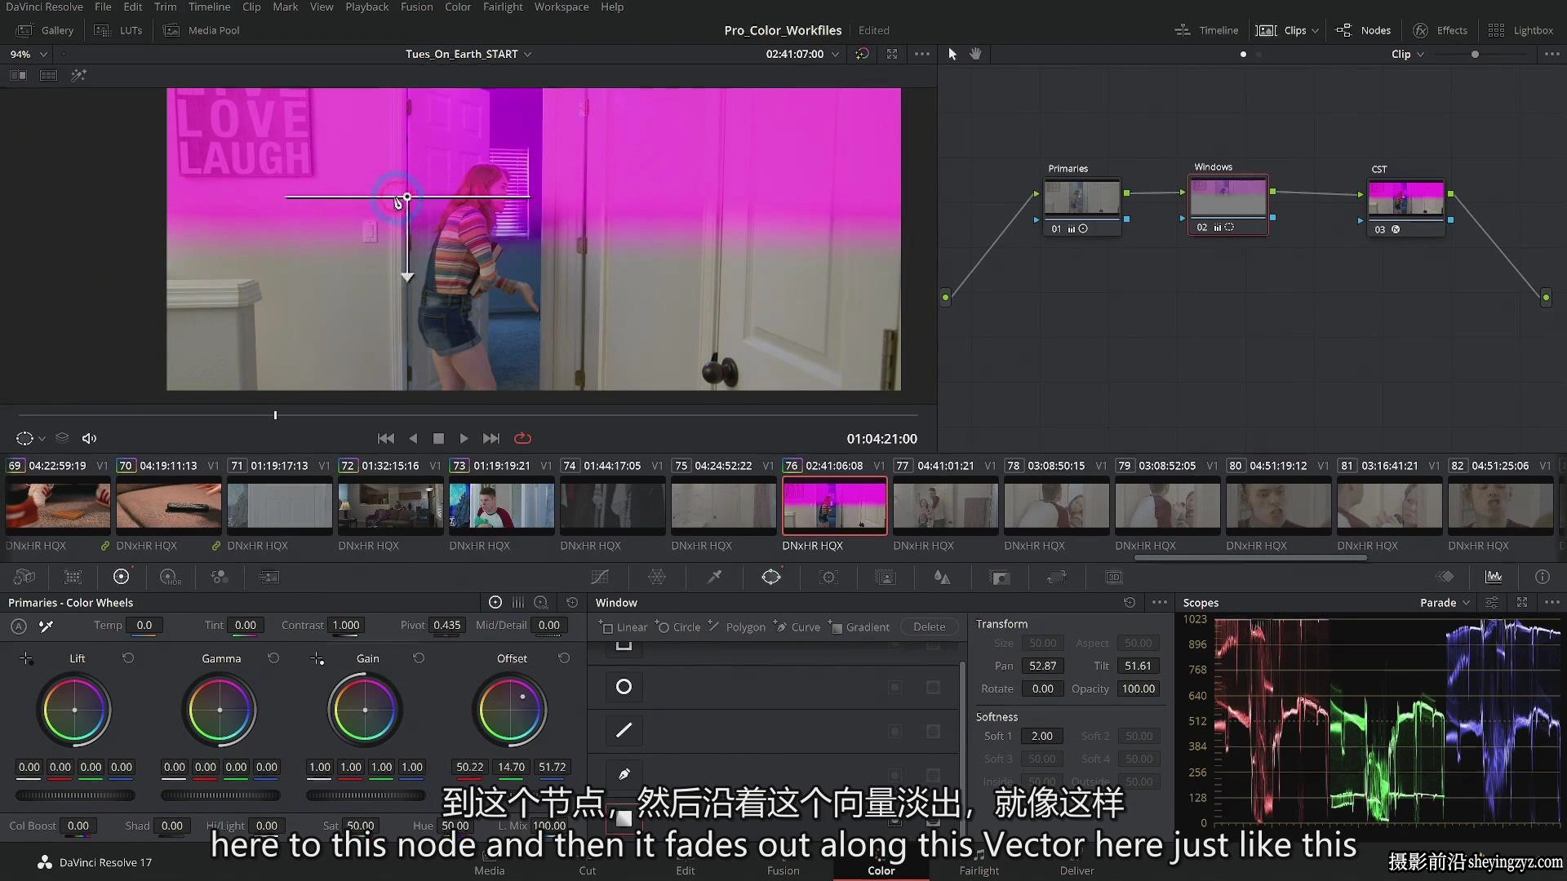Add a Gradient window
The height and width of the screenshot is (881, 1567).
[859, 626]
